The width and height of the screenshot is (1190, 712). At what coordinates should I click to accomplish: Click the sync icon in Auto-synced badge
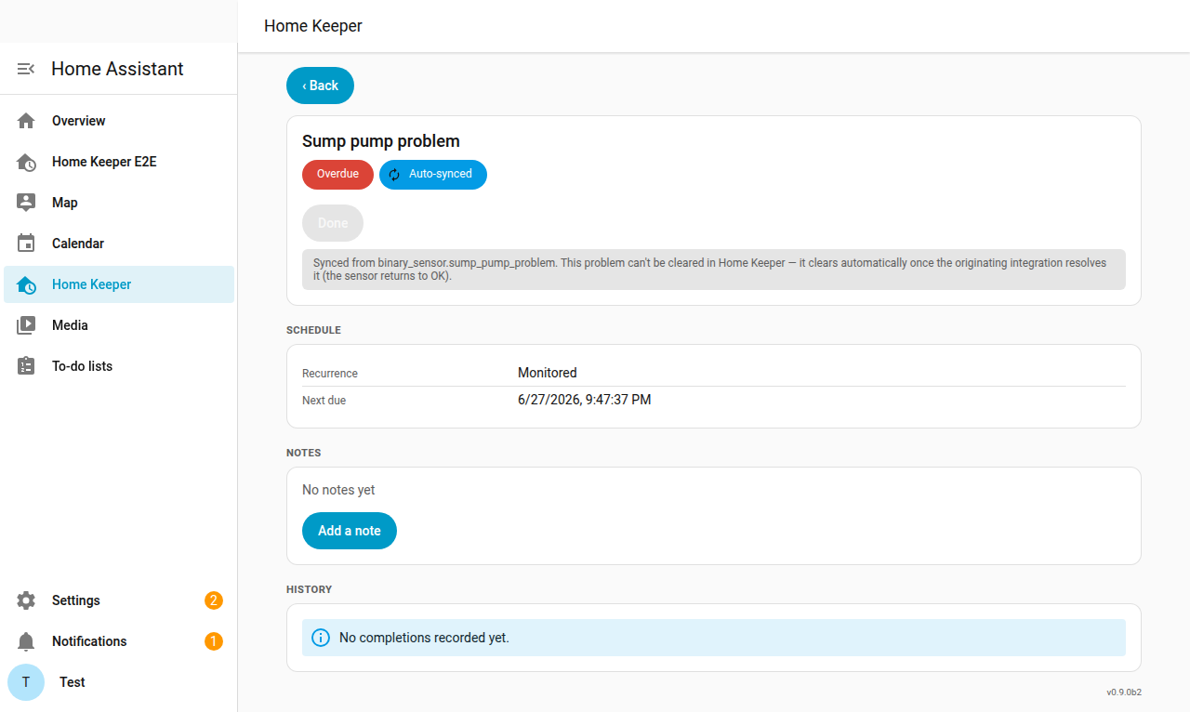tap(394, 175)
